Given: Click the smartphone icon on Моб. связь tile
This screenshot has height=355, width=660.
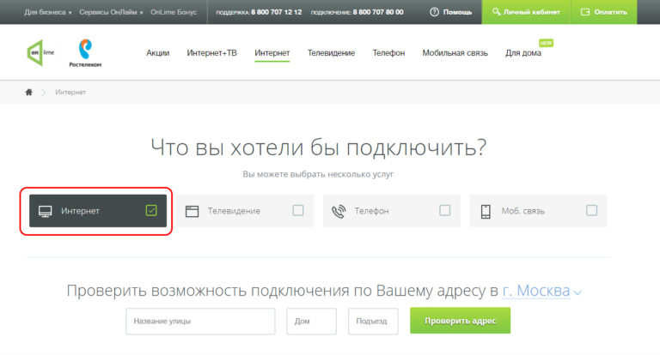Looking at the screenshot, I should tap(485, 210).
